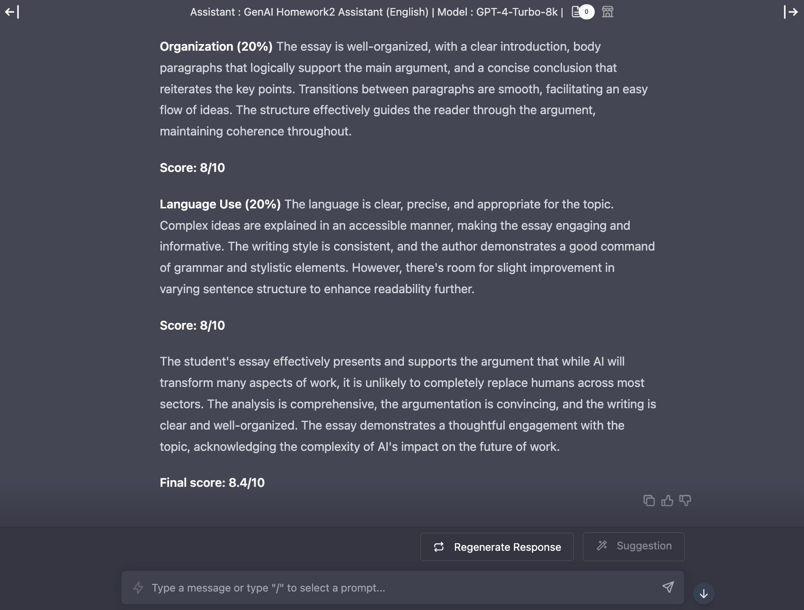This screenshot has width=804, height=610.
Task: Click the Regenerate Response button
Action: (497, 547)
